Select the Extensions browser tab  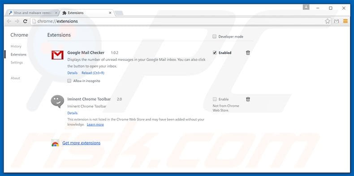tap(87, 13)
